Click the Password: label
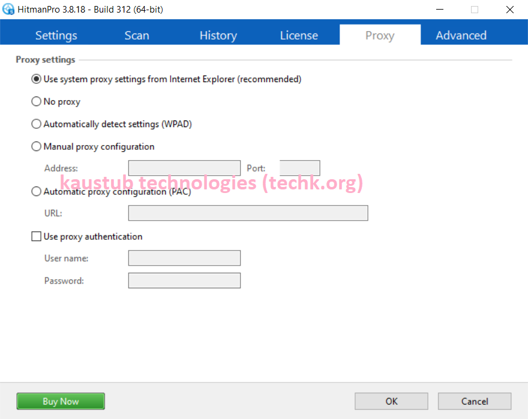This screenshot has height=419, width=528. pos(64,281)
